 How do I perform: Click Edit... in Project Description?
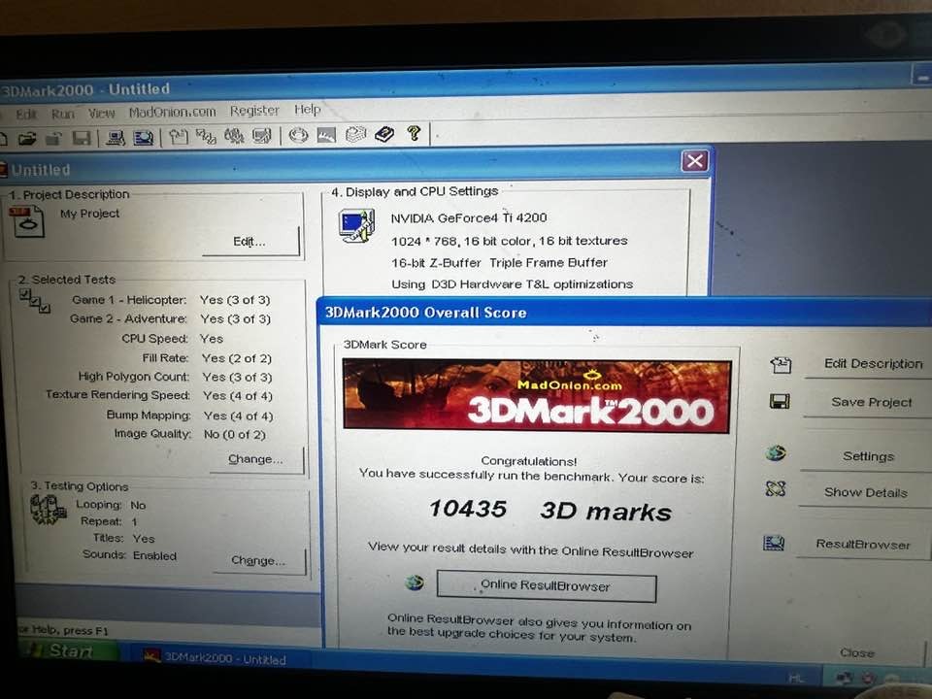click(x=250, y=242)
